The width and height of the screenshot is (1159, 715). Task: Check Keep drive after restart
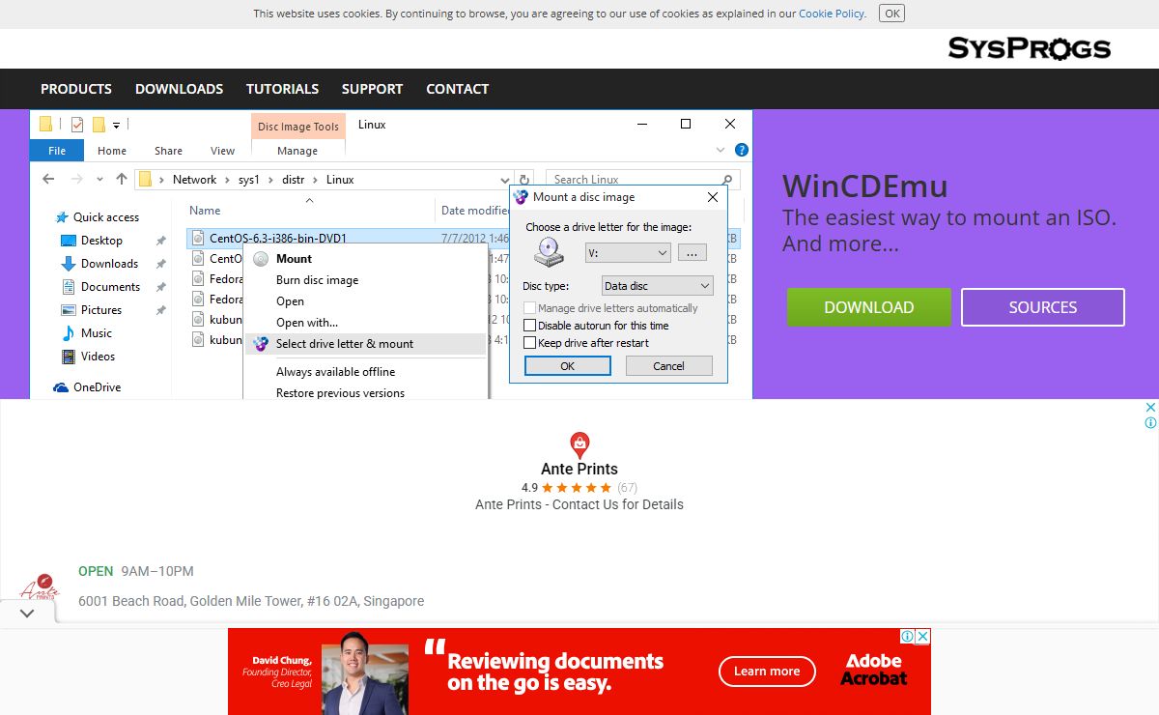[529, 343]
